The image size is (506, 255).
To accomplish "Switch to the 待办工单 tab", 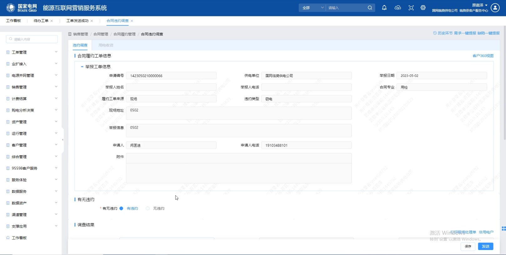I will point(41,21).
